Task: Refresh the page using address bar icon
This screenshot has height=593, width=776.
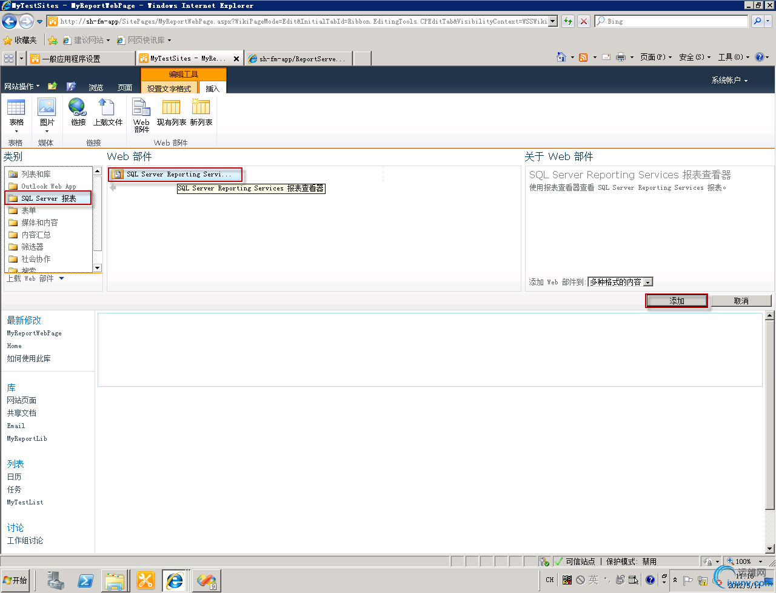Action: click(x=568, y=21)
